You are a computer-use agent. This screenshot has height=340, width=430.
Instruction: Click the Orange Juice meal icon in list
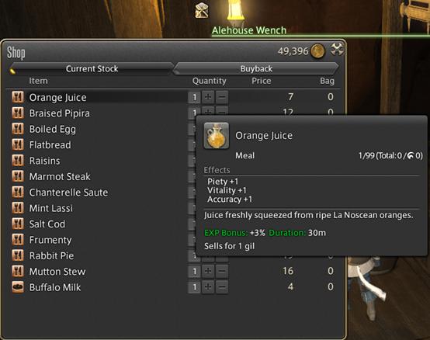pyautogui.click(x=18, y=97)
